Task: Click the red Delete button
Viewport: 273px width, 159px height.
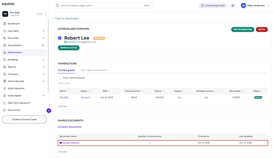Action: 262,29
